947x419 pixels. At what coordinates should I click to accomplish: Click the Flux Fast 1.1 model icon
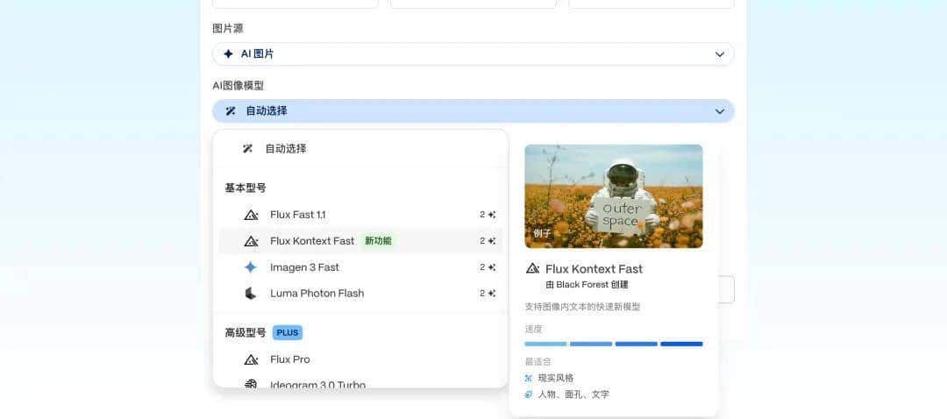[x=251, y=215]
